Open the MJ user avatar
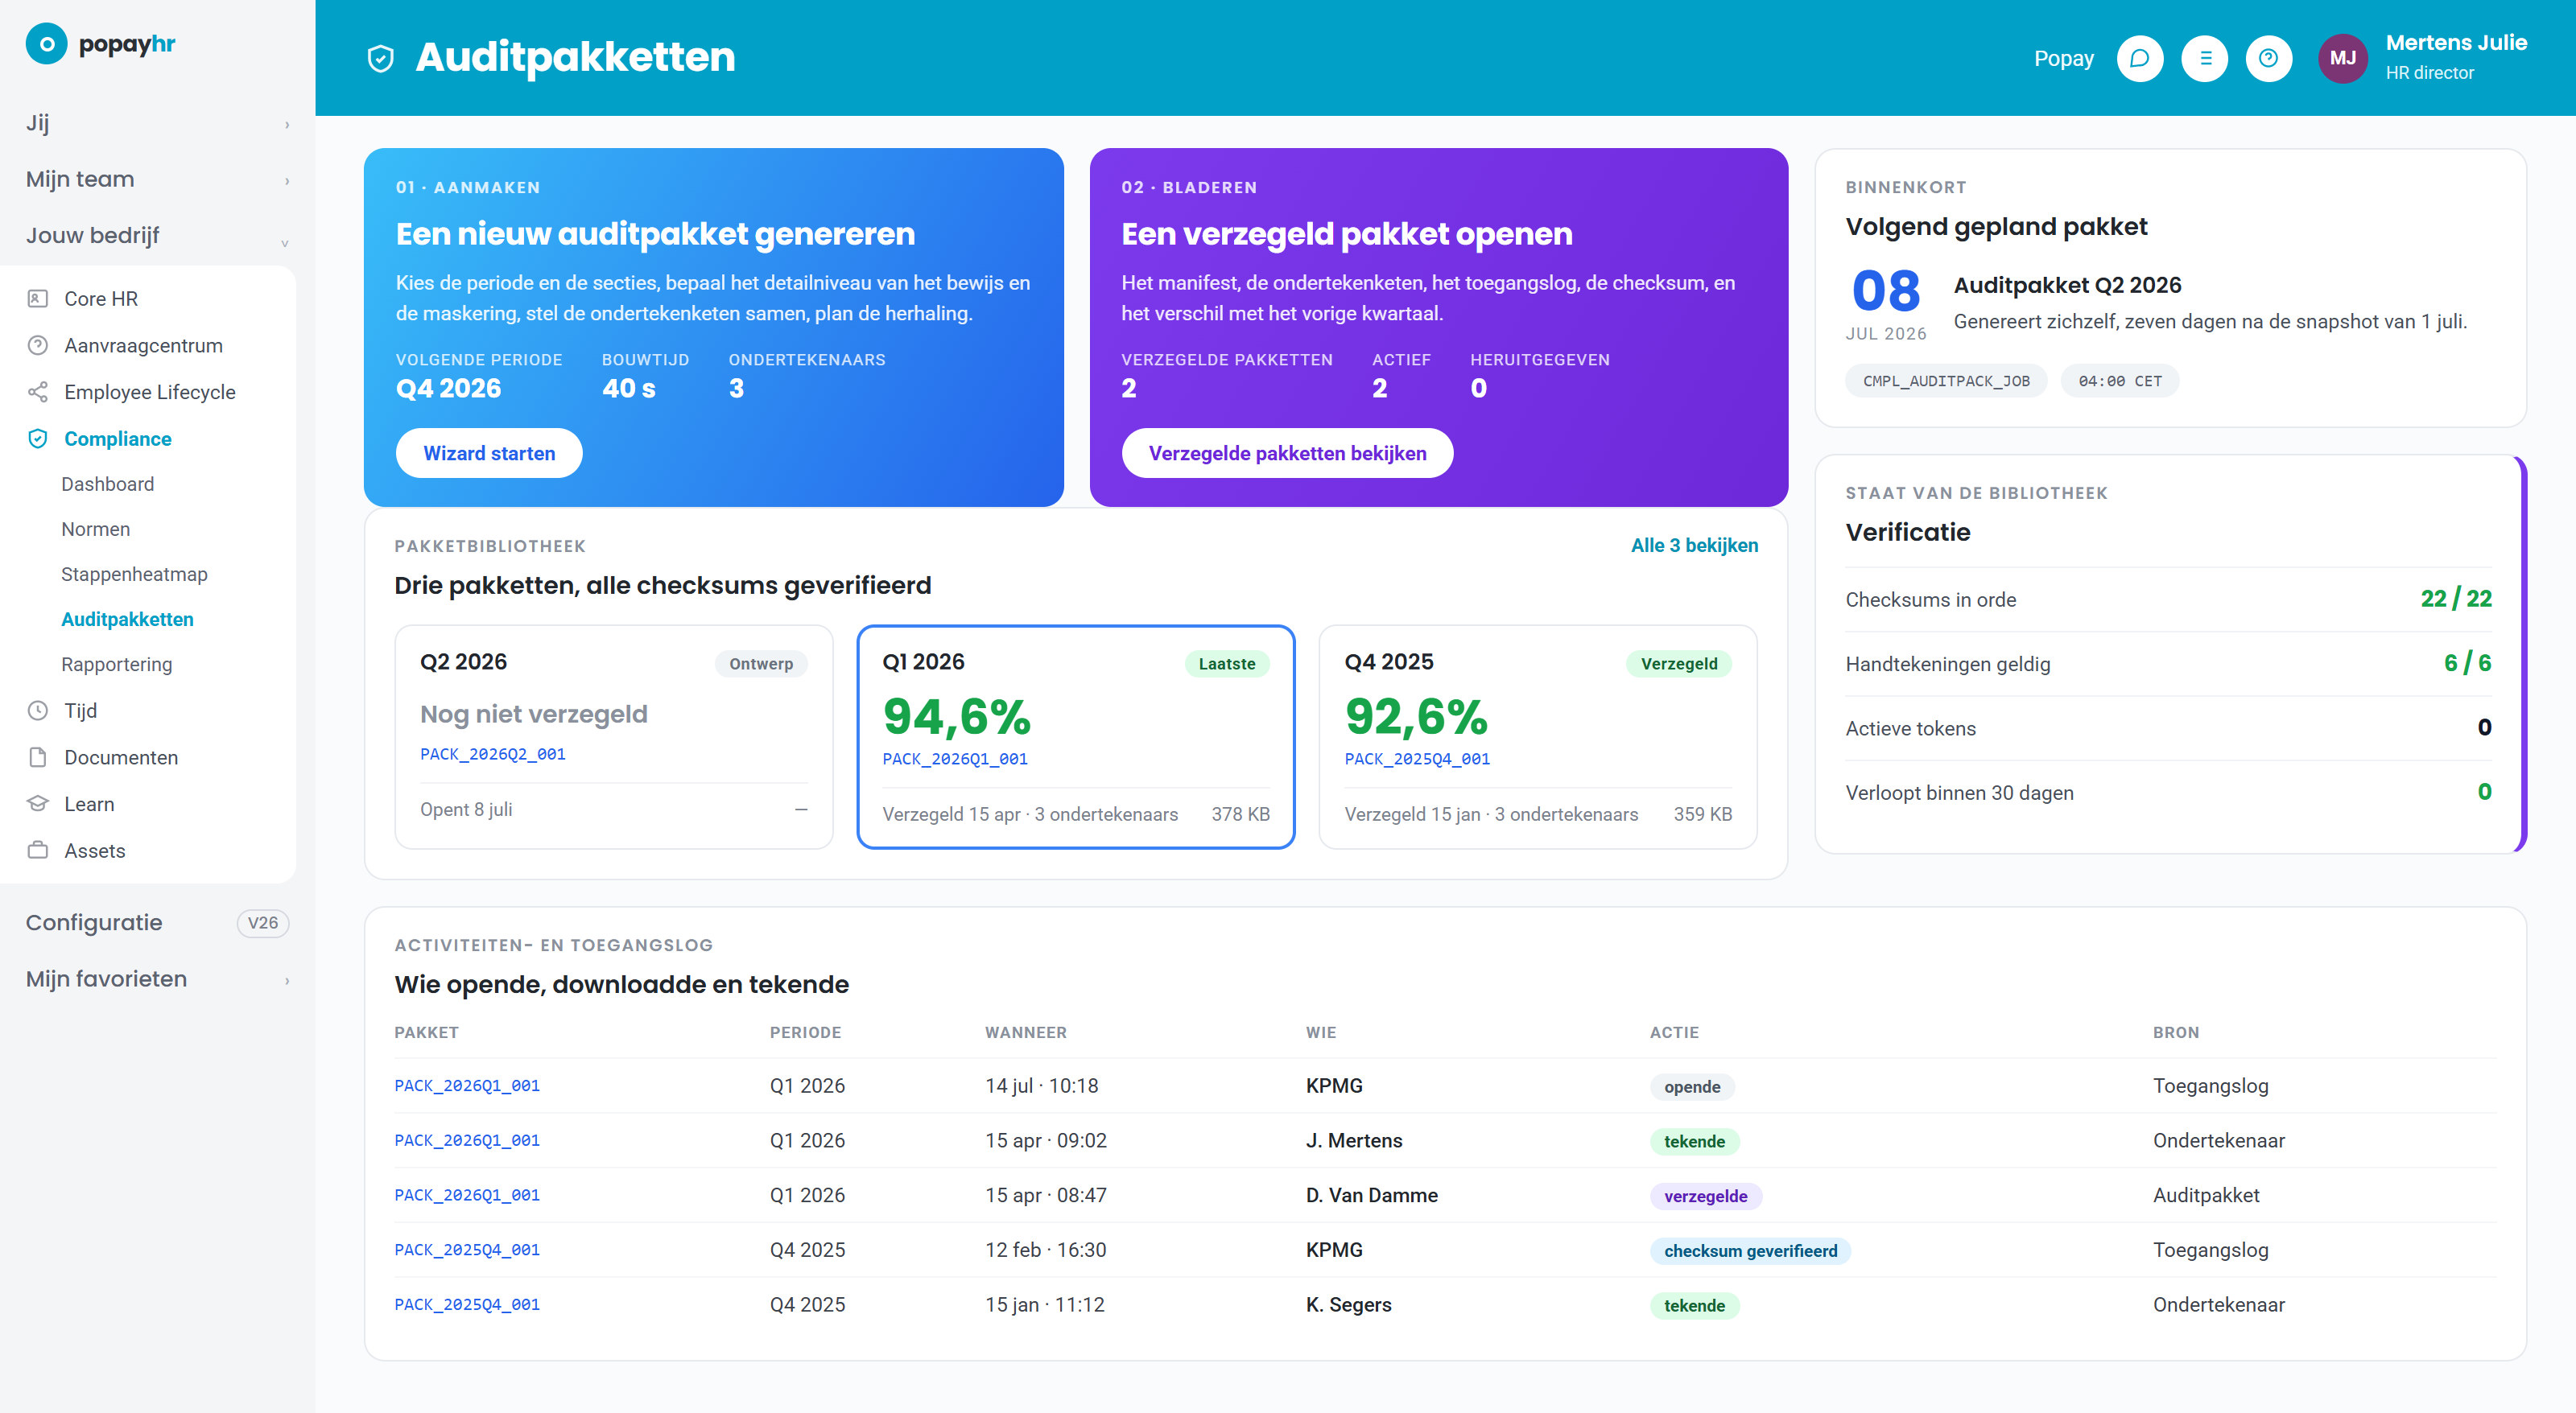The image size is (2576, 1413). [x=2342, y=59]
